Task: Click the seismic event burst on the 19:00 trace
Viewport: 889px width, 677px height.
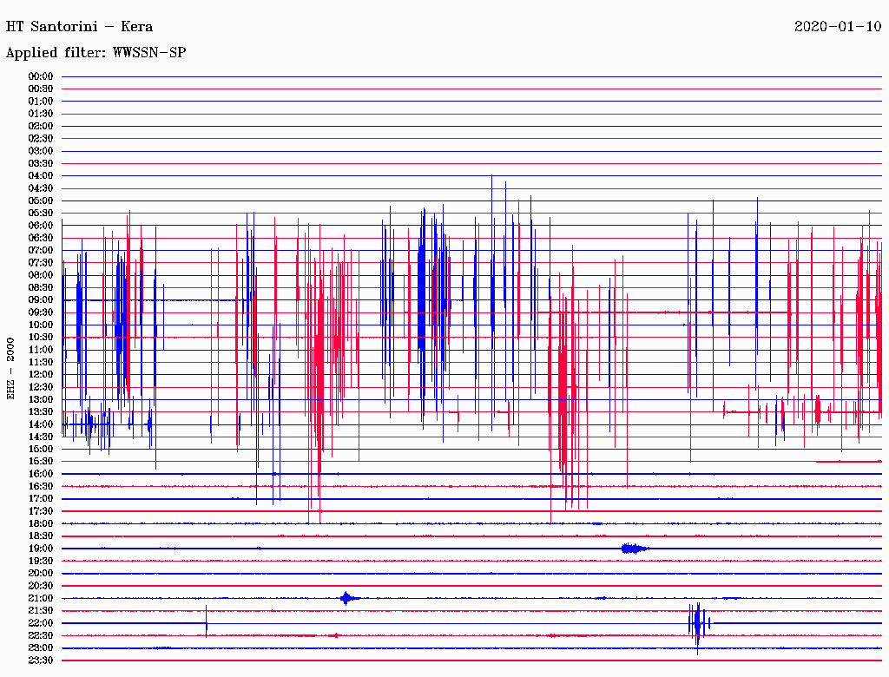Action: point(635,549)
